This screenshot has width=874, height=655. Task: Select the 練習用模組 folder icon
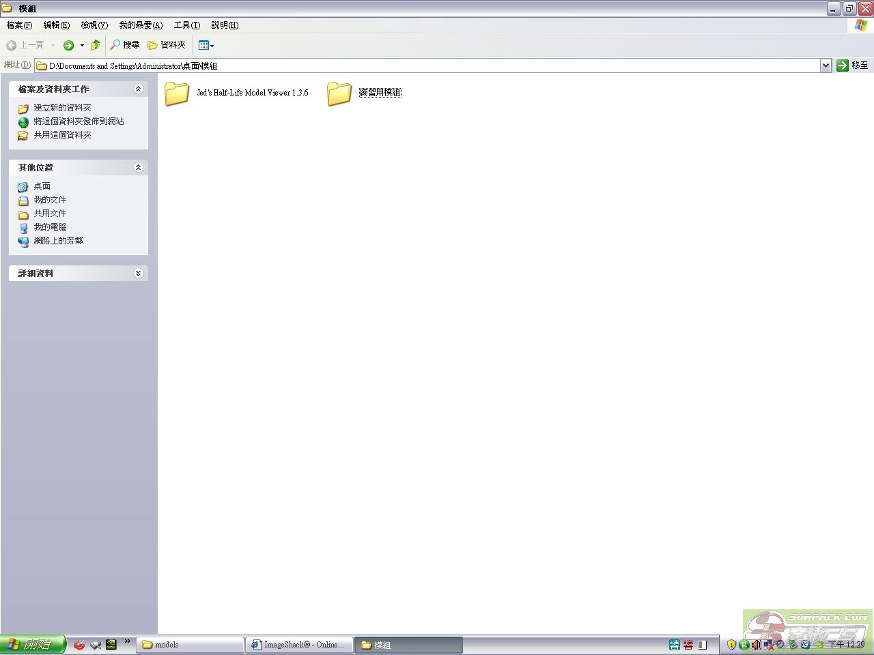339,93
